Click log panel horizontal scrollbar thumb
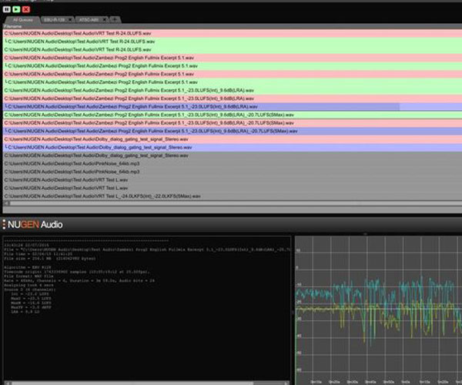The image size is (462, 385). pos(132,383)
